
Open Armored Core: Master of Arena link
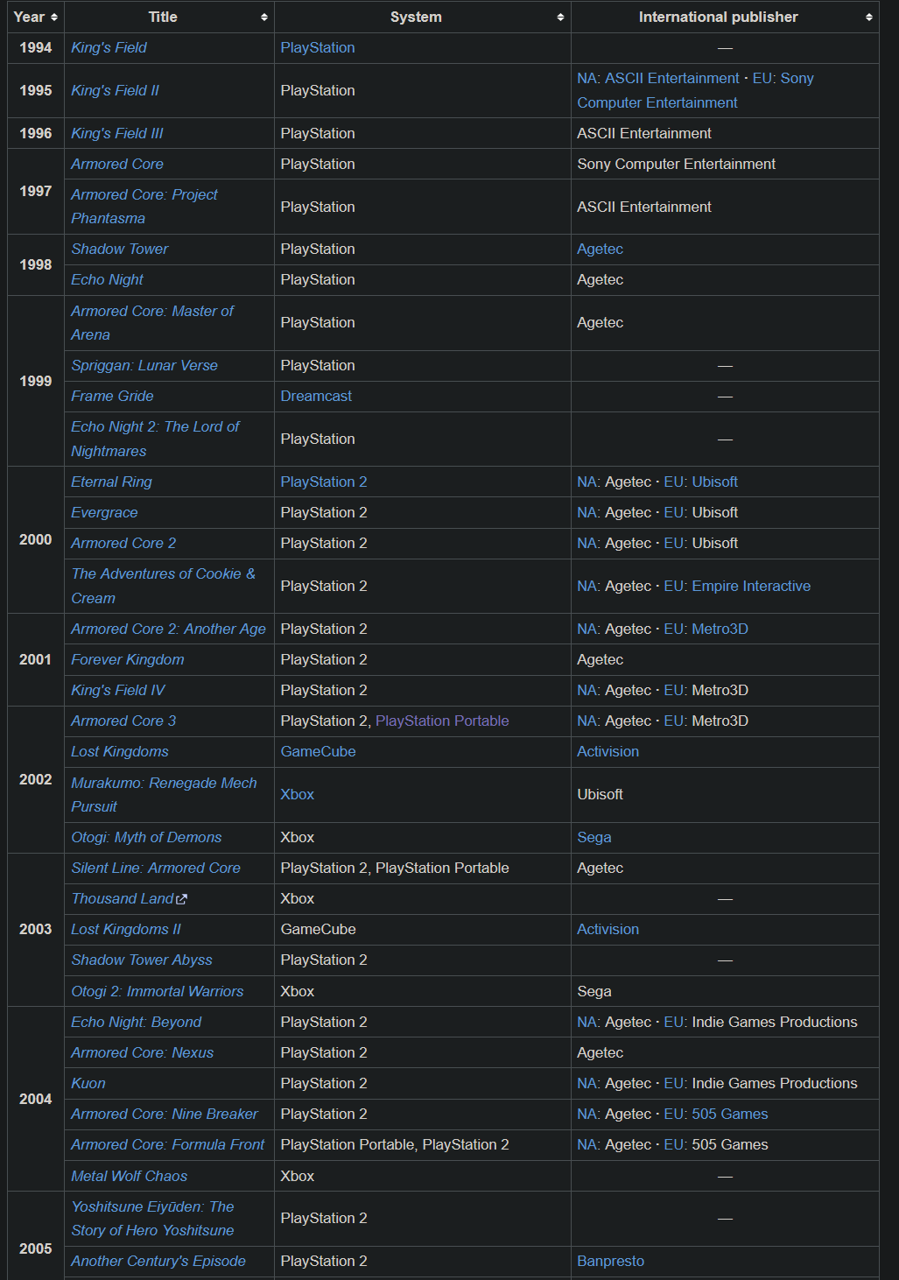(x=152, y=323)
